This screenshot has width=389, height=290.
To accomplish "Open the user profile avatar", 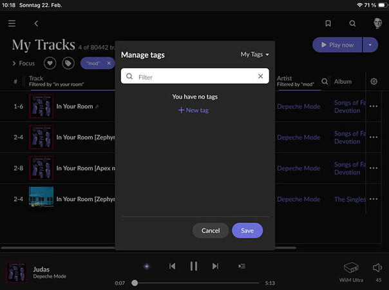I will click(377, 23).
